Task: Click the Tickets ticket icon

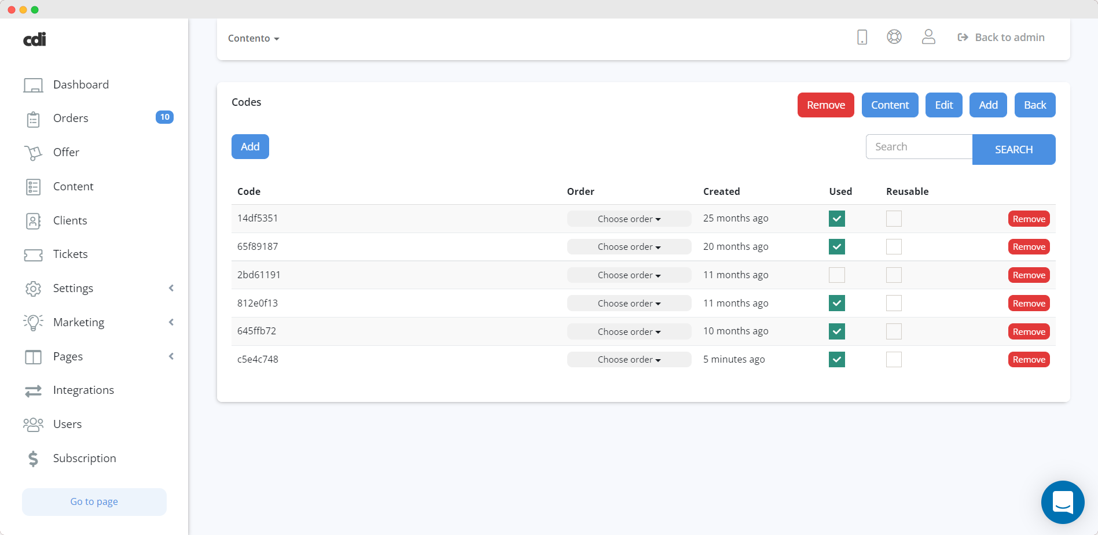Action: pos(33,255)
